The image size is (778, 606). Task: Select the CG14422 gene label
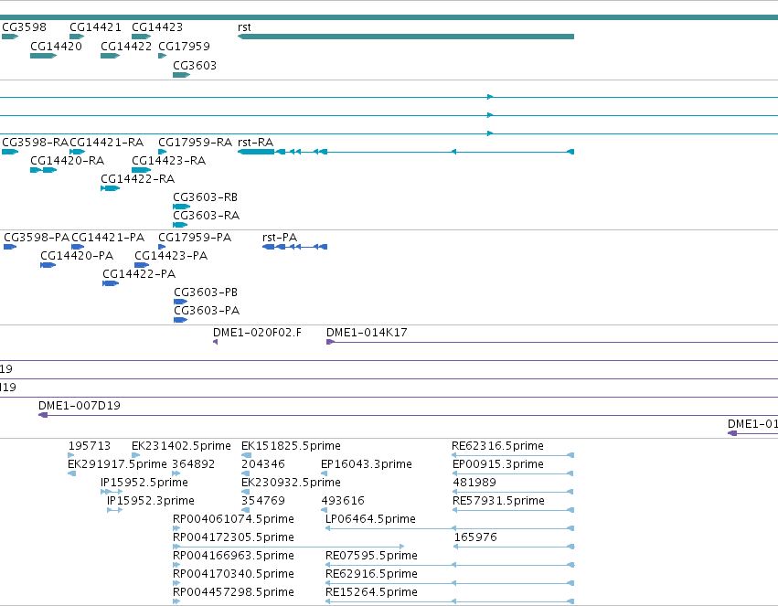[x=126, y=47]
